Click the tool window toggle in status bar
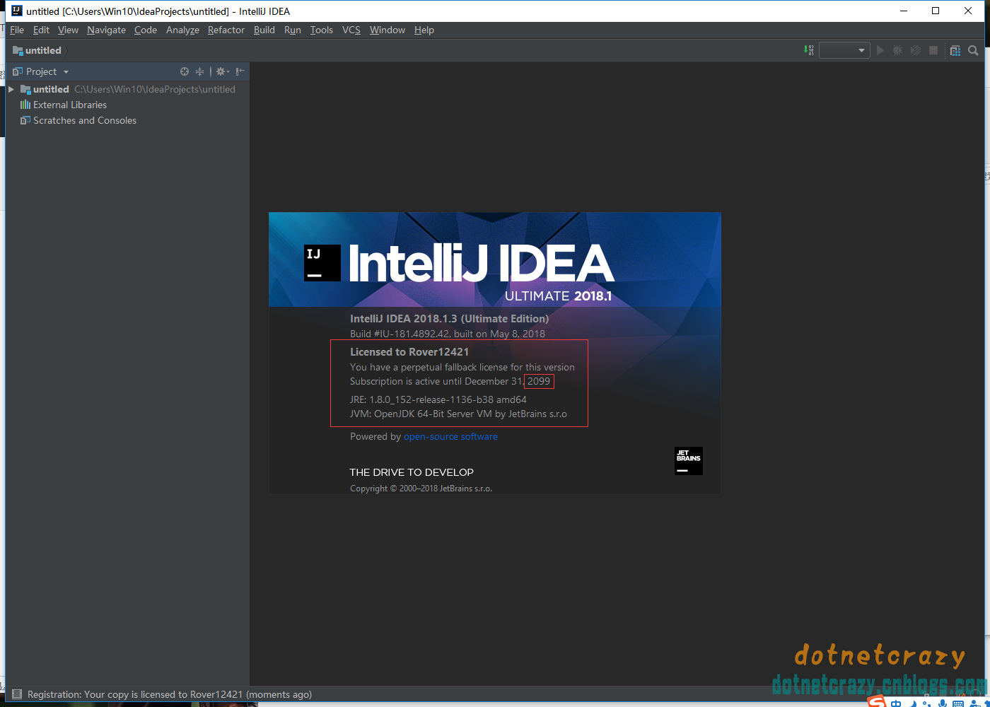Image resolution: width=990 pixels, height=707 pixels. [17, 694]
